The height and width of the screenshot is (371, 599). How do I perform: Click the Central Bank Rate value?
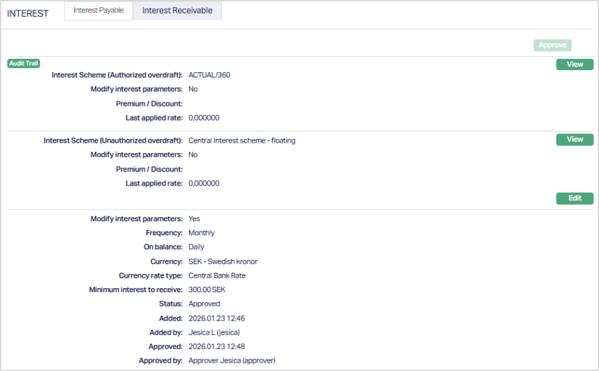[x=217, y=276]
